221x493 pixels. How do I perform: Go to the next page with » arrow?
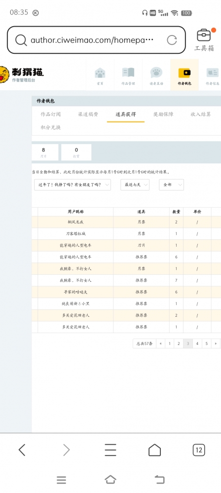(x=216, y=343)
